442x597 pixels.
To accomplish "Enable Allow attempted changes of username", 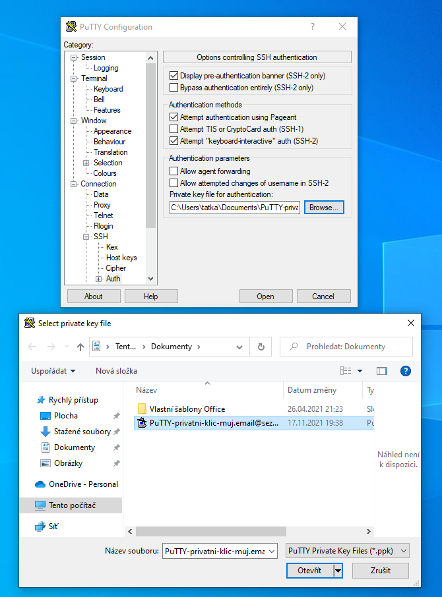I will [x=174, y=183].
